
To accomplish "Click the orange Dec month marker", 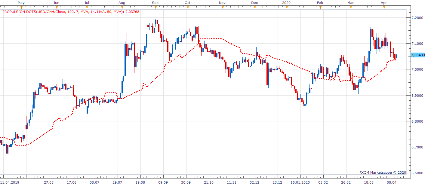I will click(x=255, y=7).
